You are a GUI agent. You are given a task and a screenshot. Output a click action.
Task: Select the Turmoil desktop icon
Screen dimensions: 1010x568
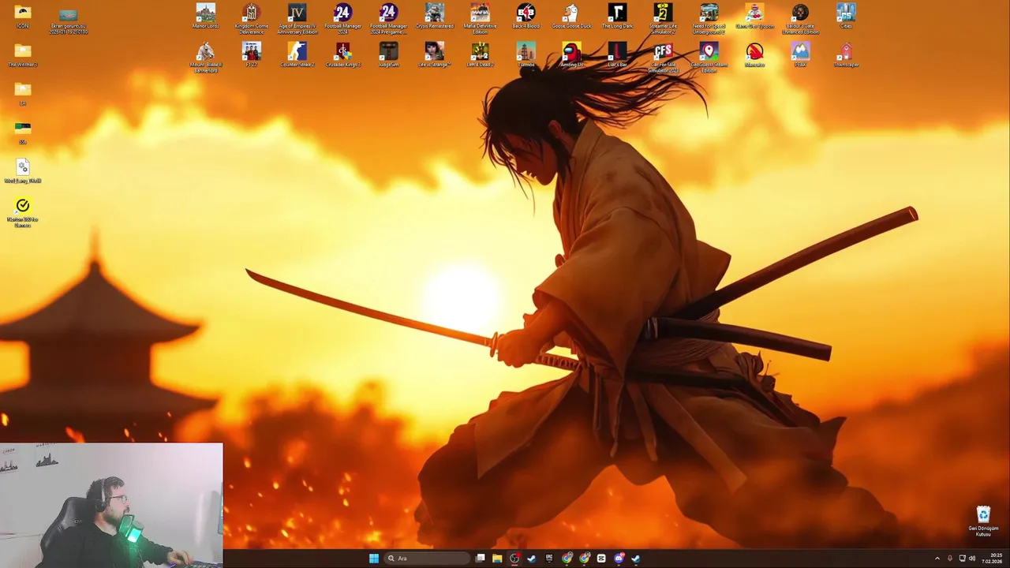point(526,55)
